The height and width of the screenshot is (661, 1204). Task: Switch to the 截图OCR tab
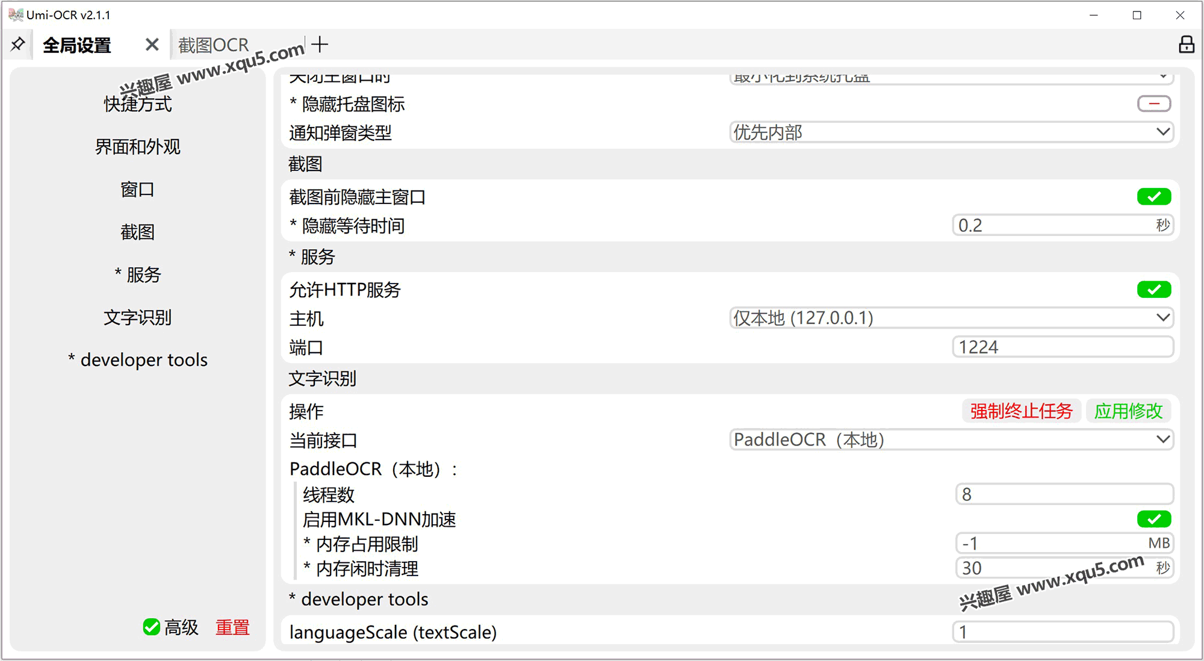point(213,45)
